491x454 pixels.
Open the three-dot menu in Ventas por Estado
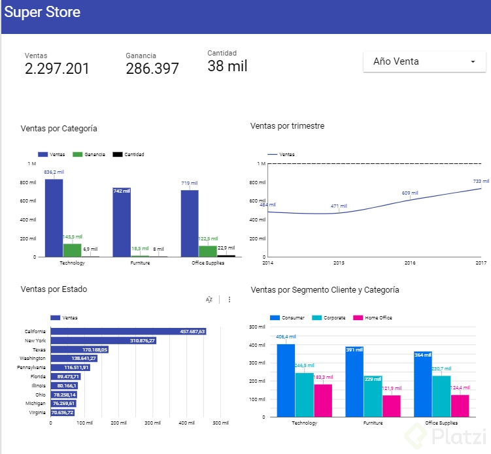click(x=229, y=300)
